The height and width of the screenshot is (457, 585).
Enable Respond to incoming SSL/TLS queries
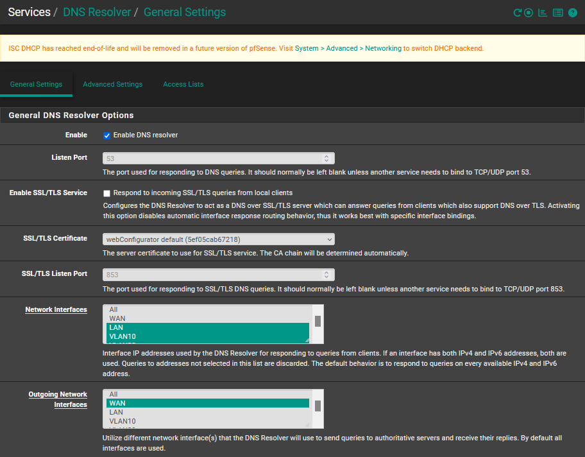107,193
